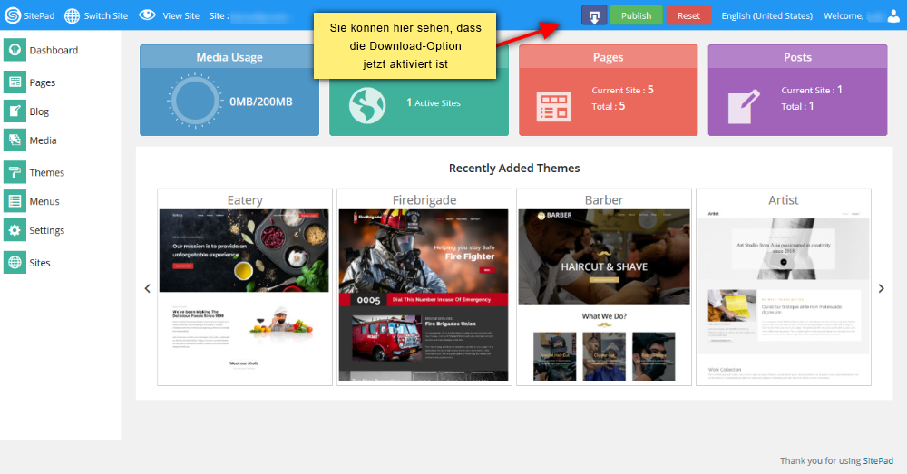Open the Blog menu item
907x474 pixels.
(39, 111)
